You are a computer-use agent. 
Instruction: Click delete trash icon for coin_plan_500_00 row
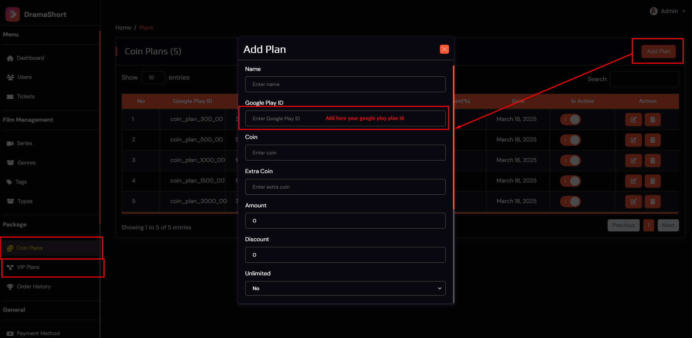click(x=652, y=140)
